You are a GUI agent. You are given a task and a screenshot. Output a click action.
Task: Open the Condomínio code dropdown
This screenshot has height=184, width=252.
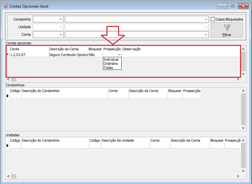[x=61, y=19]
